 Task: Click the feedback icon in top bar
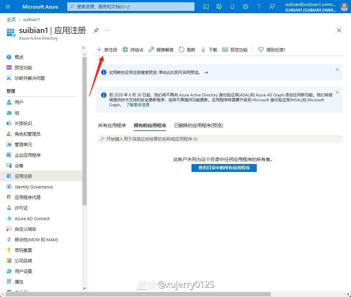point(272,7)
